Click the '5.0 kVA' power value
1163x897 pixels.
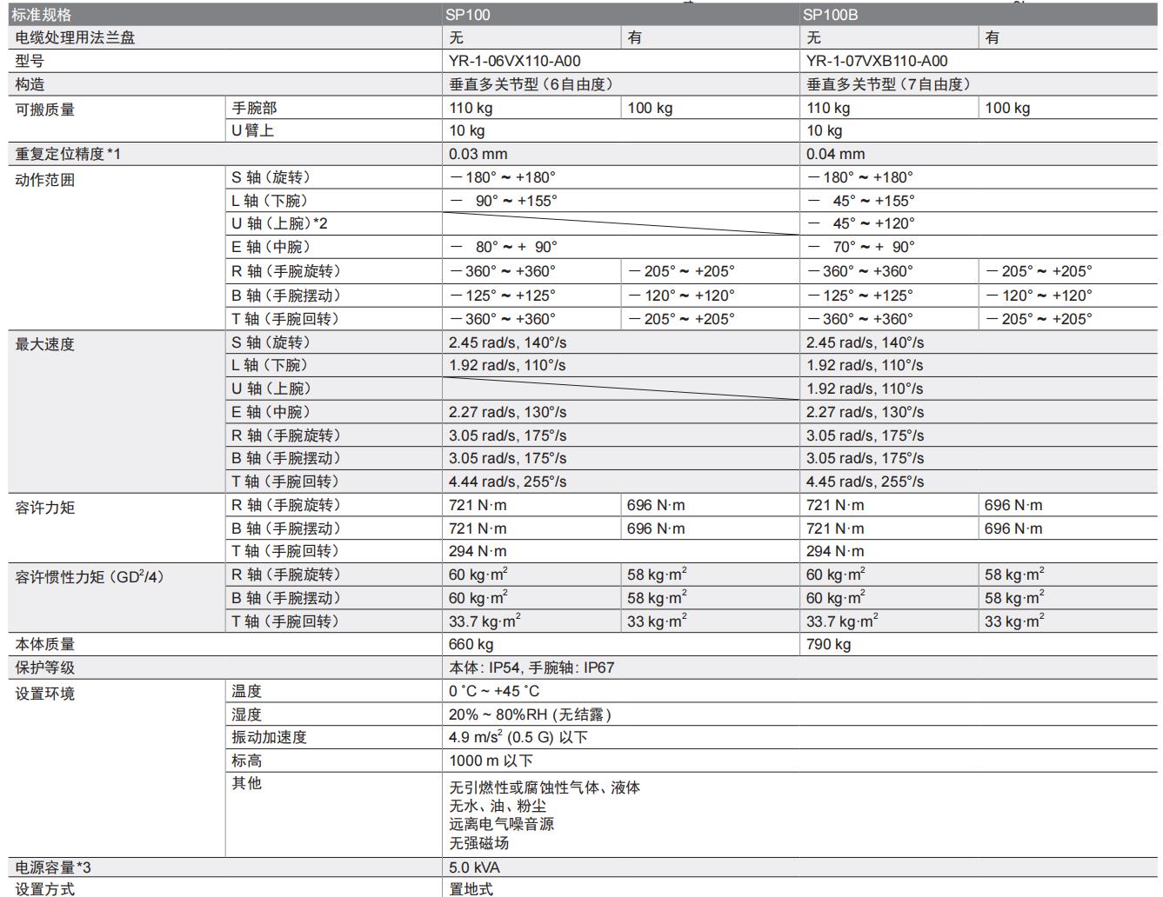tap(474, 867)
